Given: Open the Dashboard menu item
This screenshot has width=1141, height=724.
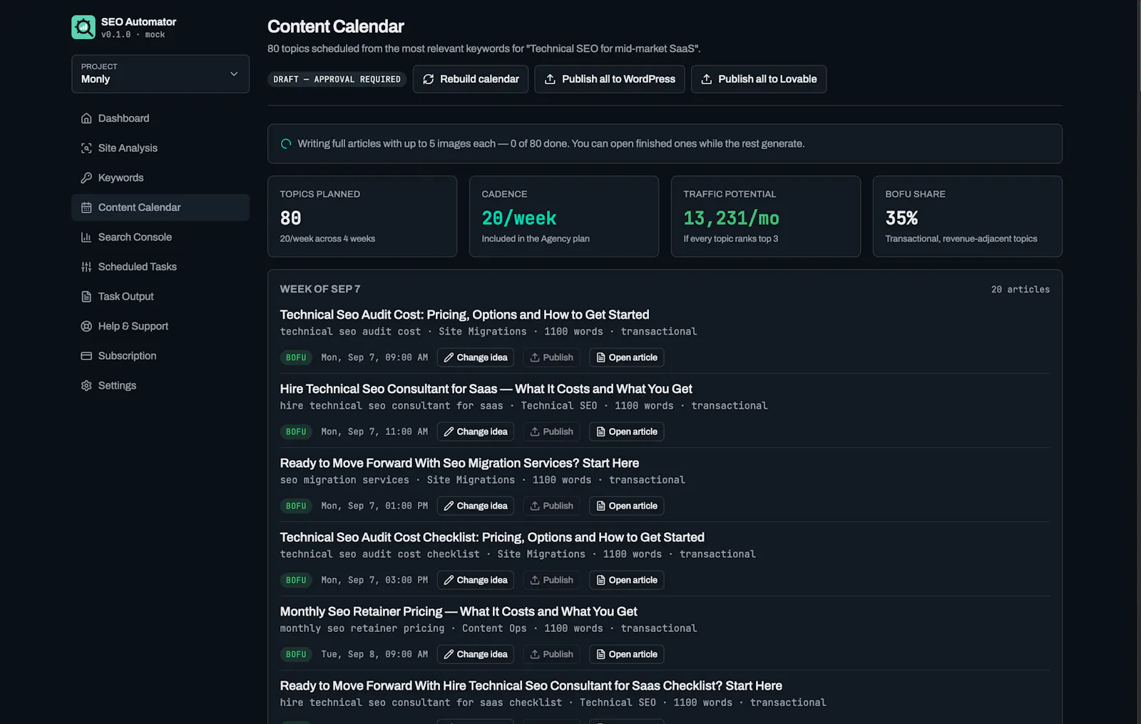Looking at the screenshot, I should tap(160, 118).
